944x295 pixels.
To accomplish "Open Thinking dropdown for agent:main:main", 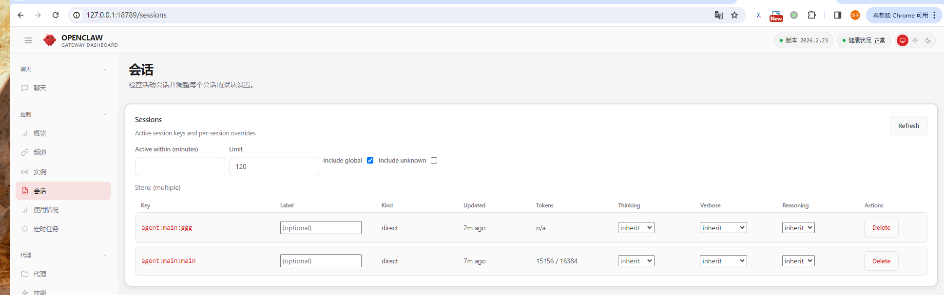I will click(x=636, y=261).
